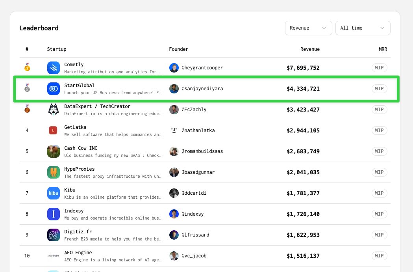Click the revenue value $1,781,377
Viewport: 413px width, 272px height.
click(x=303, y=193)
